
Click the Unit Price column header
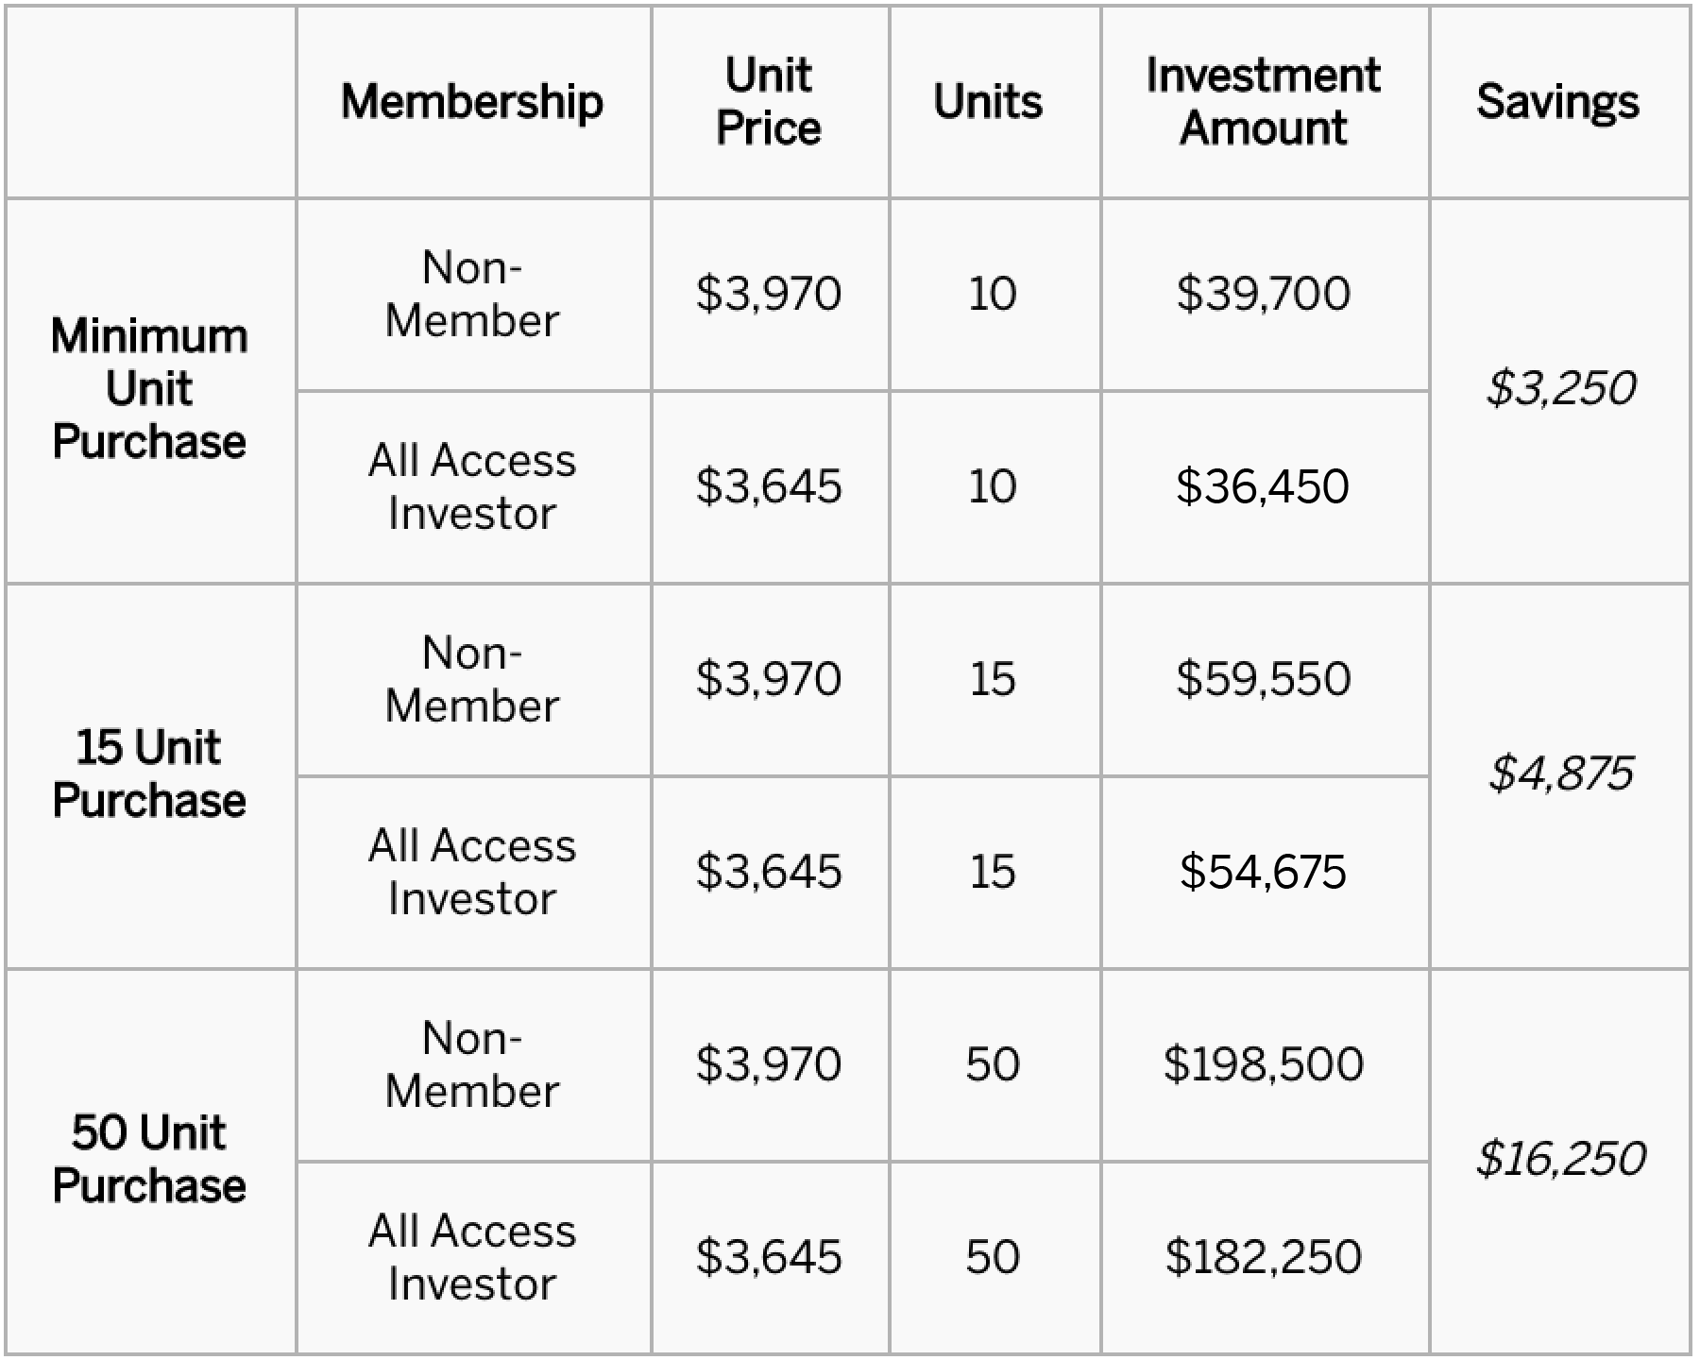(769, 101)
